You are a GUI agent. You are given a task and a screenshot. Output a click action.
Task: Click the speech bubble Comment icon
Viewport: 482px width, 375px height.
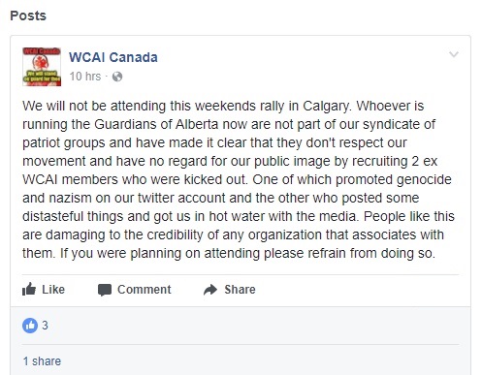click(105, 290)
